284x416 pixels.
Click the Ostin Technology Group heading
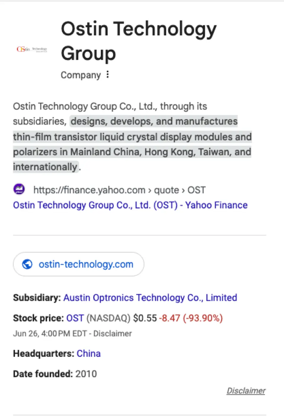pyautogui.click(x=139, y=41)
